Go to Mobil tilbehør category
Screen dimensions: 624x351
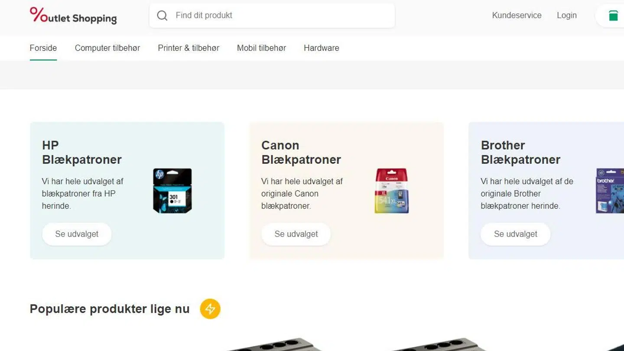(x=261, y=48)
